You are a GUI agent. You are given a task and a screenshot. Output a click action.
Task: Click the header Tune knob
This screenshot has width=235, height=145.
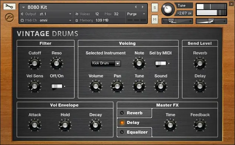pos(168,9)
